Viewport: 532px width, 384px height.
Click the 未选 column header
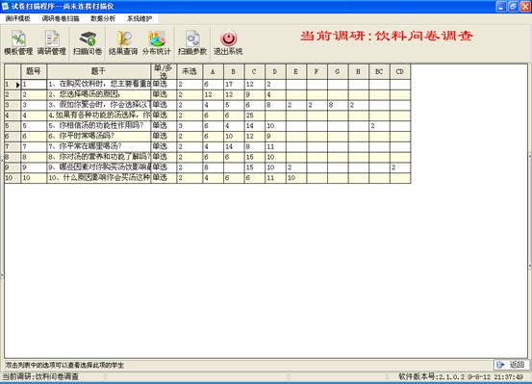coord(190,71)
